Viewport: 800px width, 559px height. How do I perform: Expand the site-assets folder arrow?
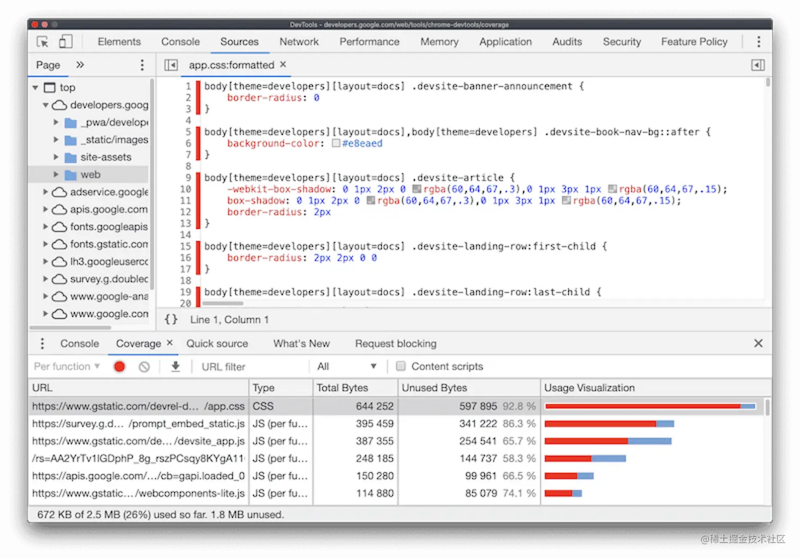click(x=56, y=157)
